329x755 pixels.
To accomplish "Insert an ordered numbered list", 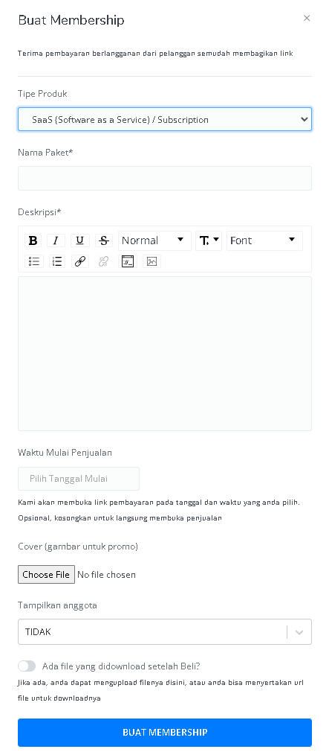I will click(x=57, y=261).
